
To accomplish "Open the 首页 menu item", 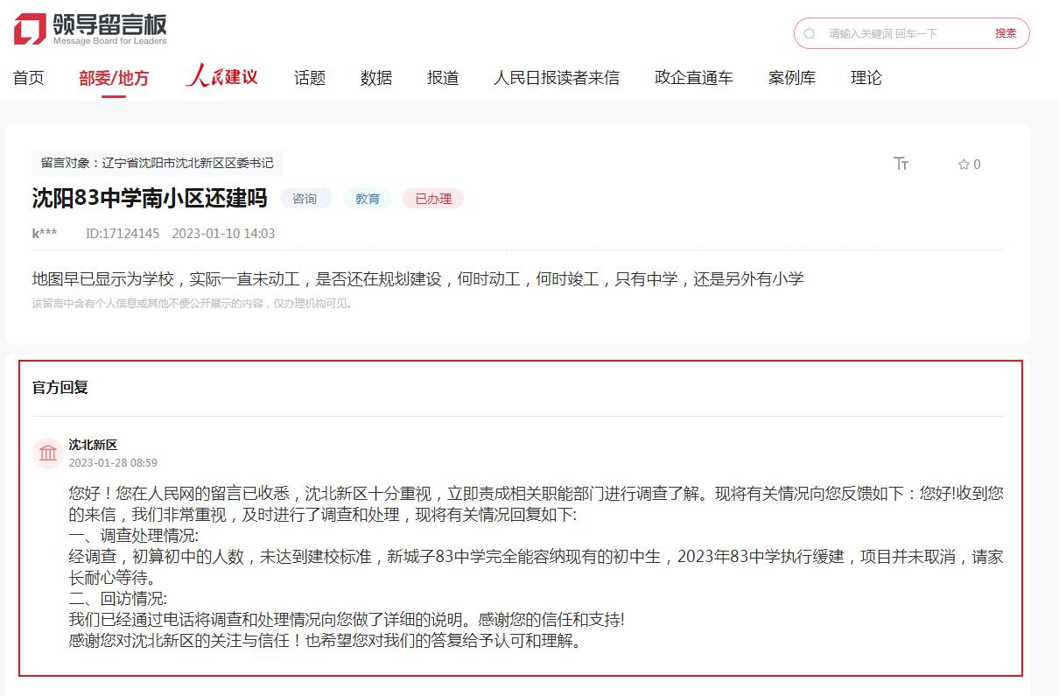I will pyautogui.click(x=27, y=78).
